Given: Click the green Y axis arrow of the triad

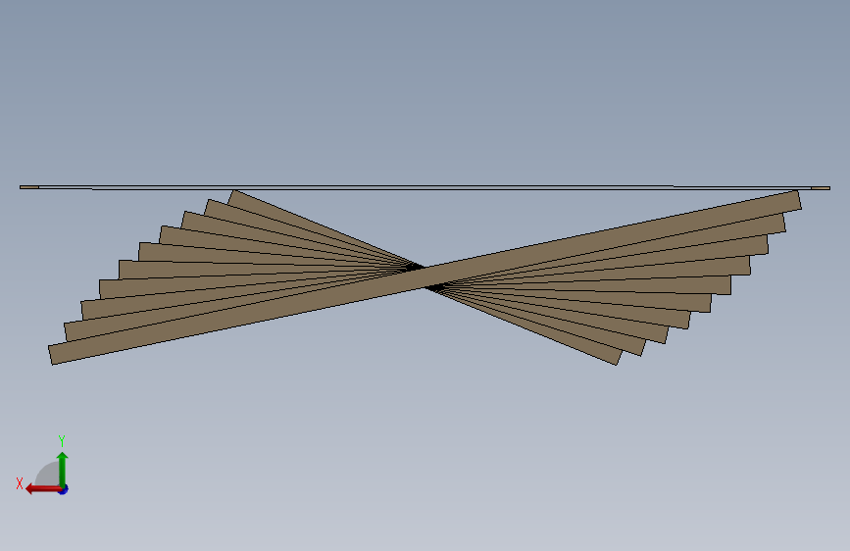Looking at the screenshot, I should (63, 470).
